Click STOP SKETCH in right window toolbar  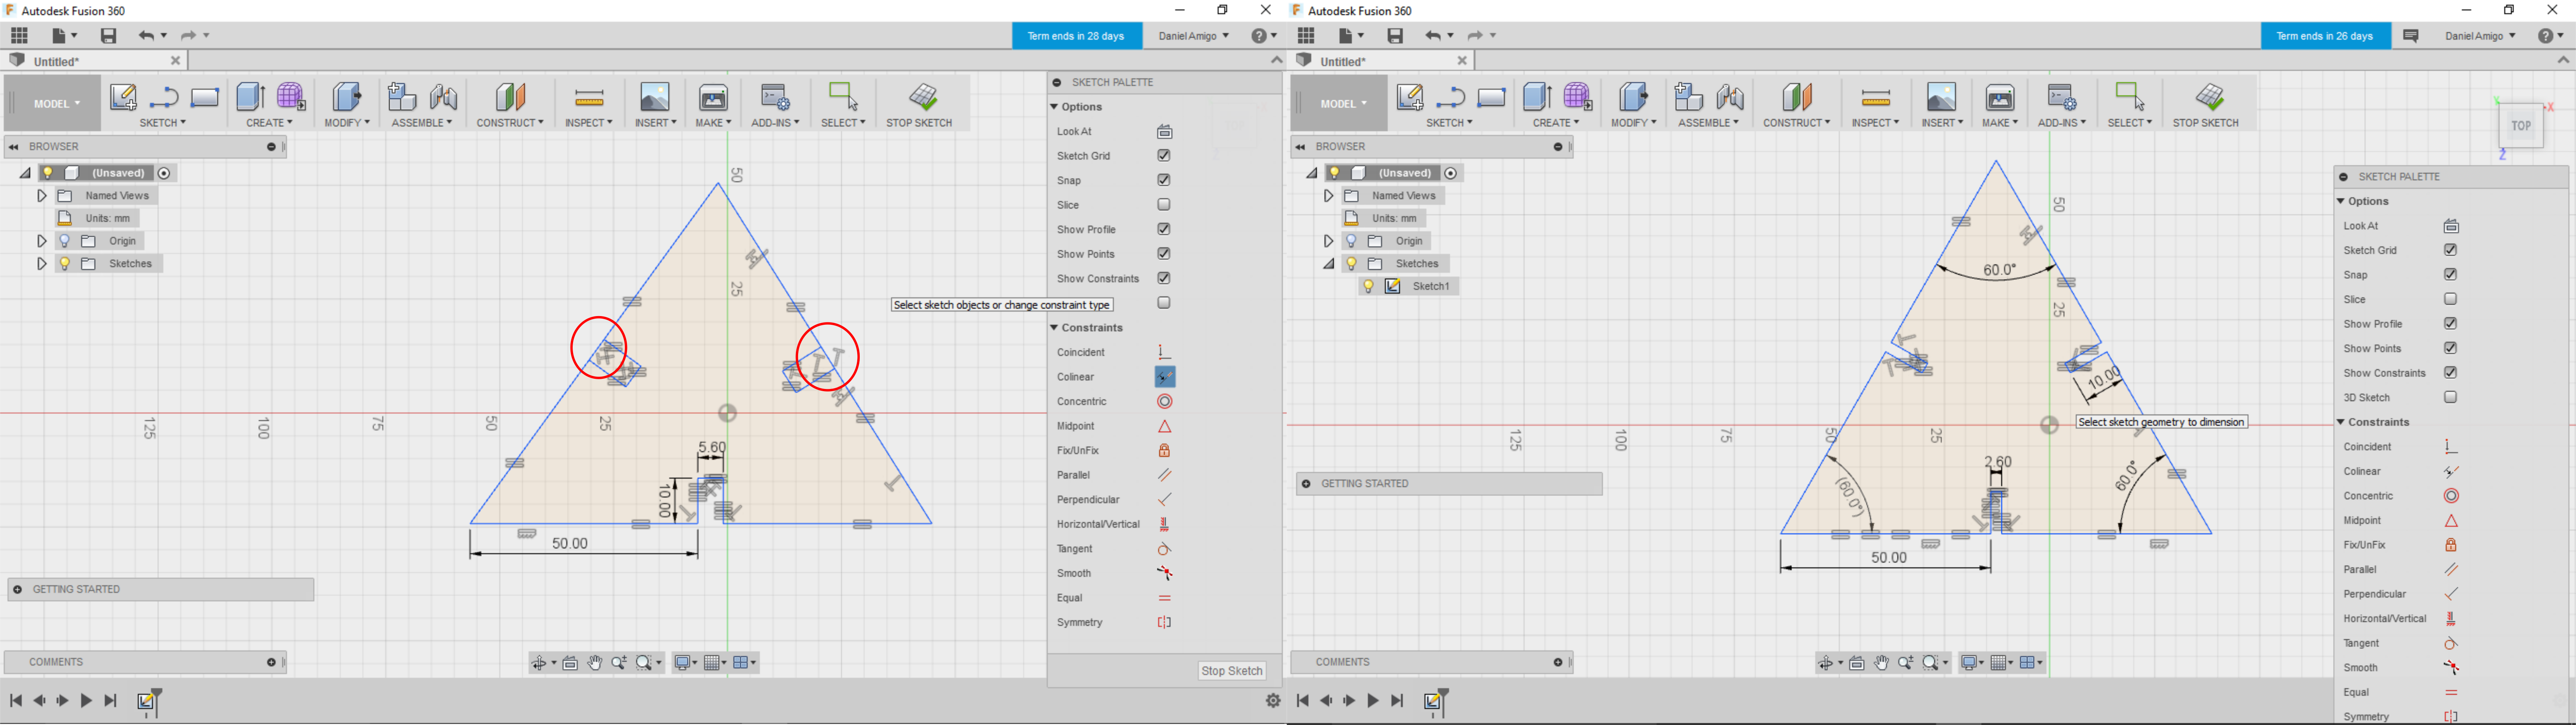(2206, 105)
